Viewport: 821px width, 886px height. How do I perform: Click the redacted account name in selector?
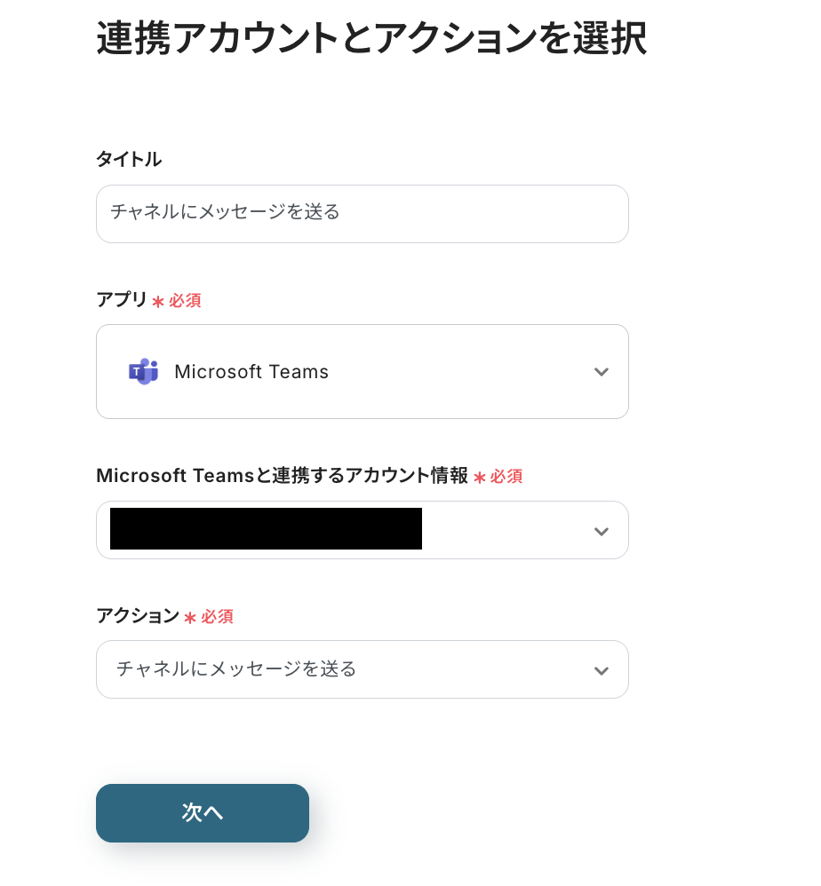coord(266,529)
